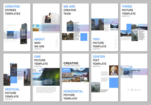Open the Vertical Picture Template card
Viewport: 151px width, 105px height.
point(17,78)
